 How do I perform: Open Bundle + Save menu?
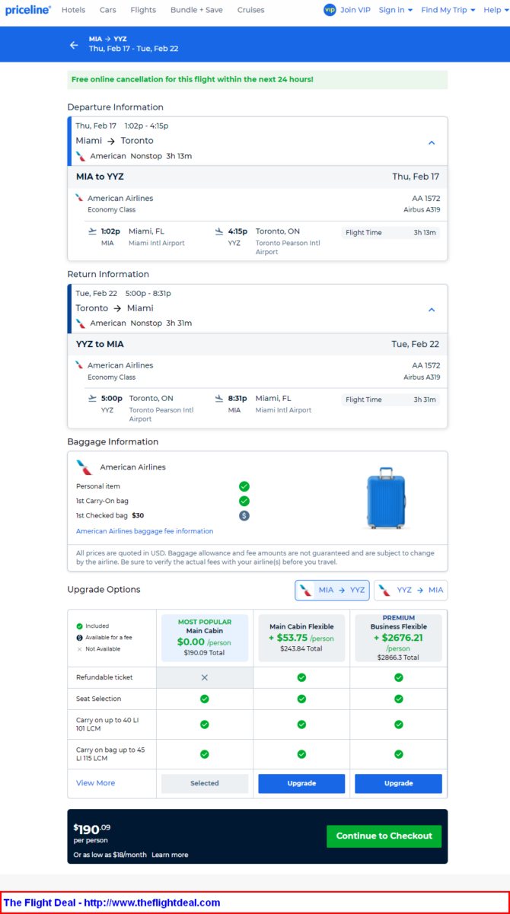pos(196,10)
